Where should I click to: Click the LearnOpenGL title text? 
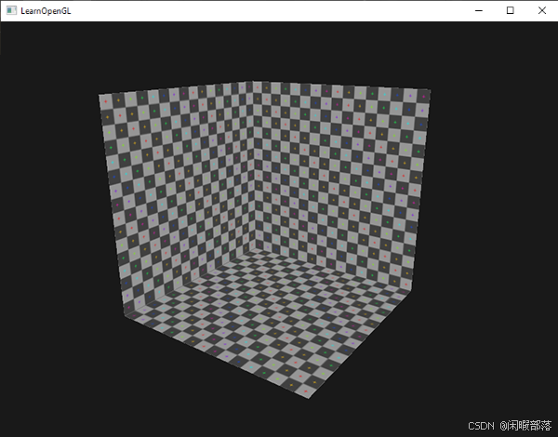tap(46, 11)
